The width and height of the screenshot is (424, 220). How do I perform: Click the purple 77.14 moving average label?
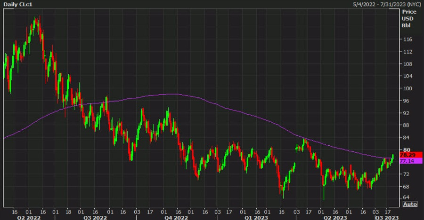coord(406,161)
